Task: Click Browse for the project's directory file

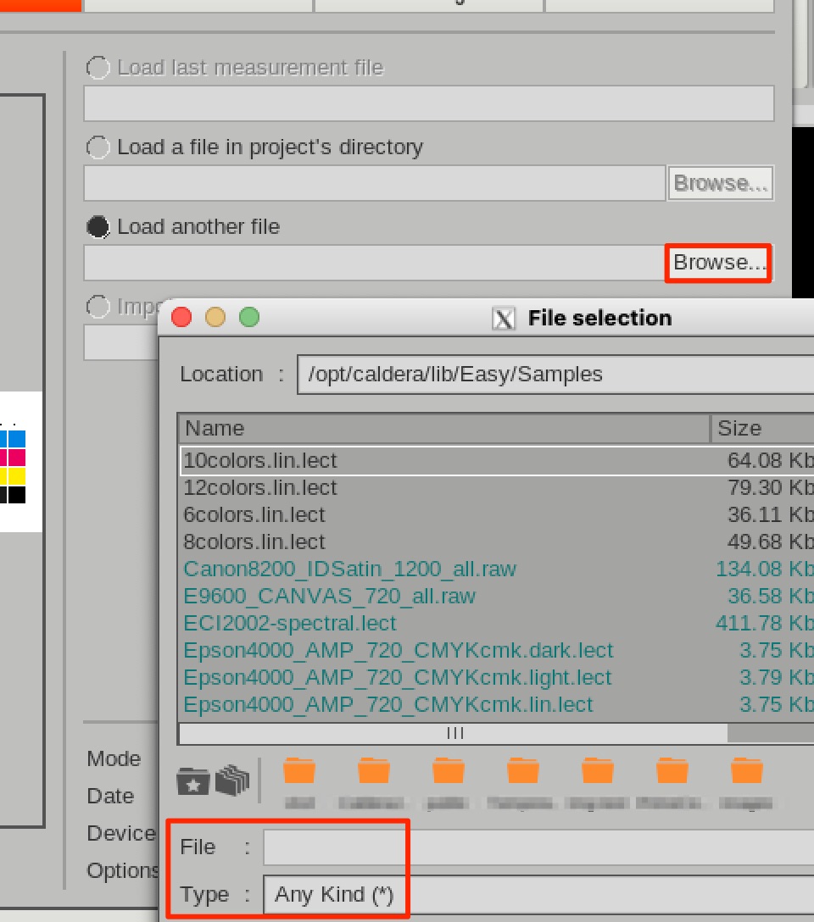Action: 721,183
